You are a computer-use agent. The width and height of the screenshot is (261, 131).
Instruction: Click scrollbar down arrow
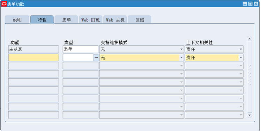pyautogui.click(x=249, y=115)
